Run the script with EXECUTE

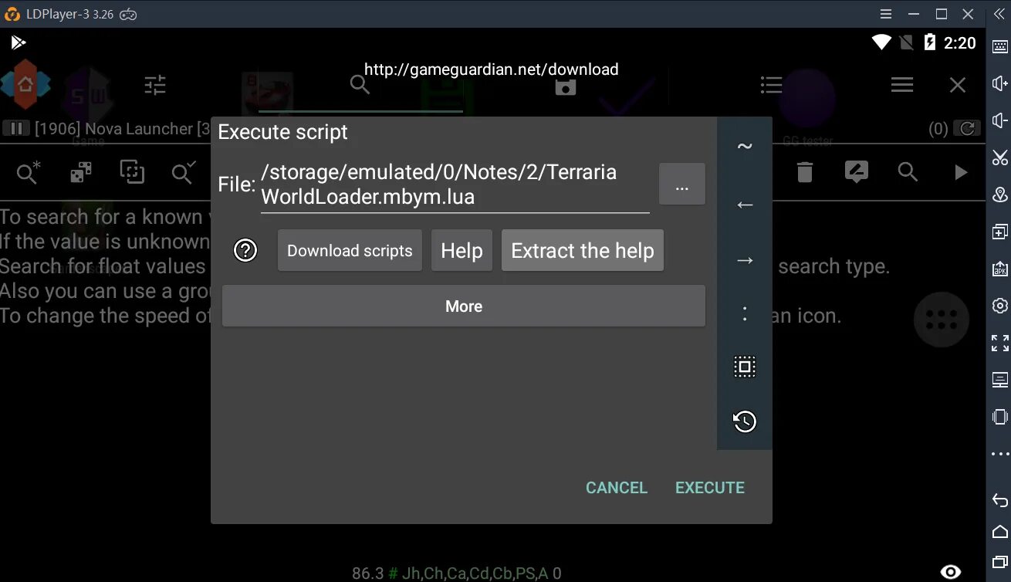[710, 488]
